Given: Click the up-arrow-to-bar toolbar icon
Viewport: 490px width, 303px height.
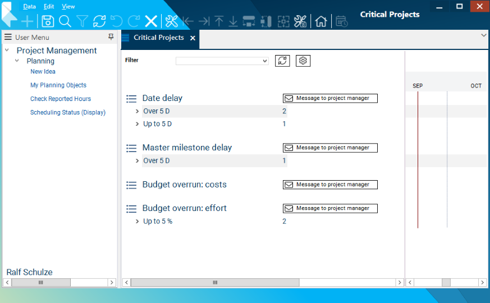Looking at the screenshot, I should (x=219, y=21).
